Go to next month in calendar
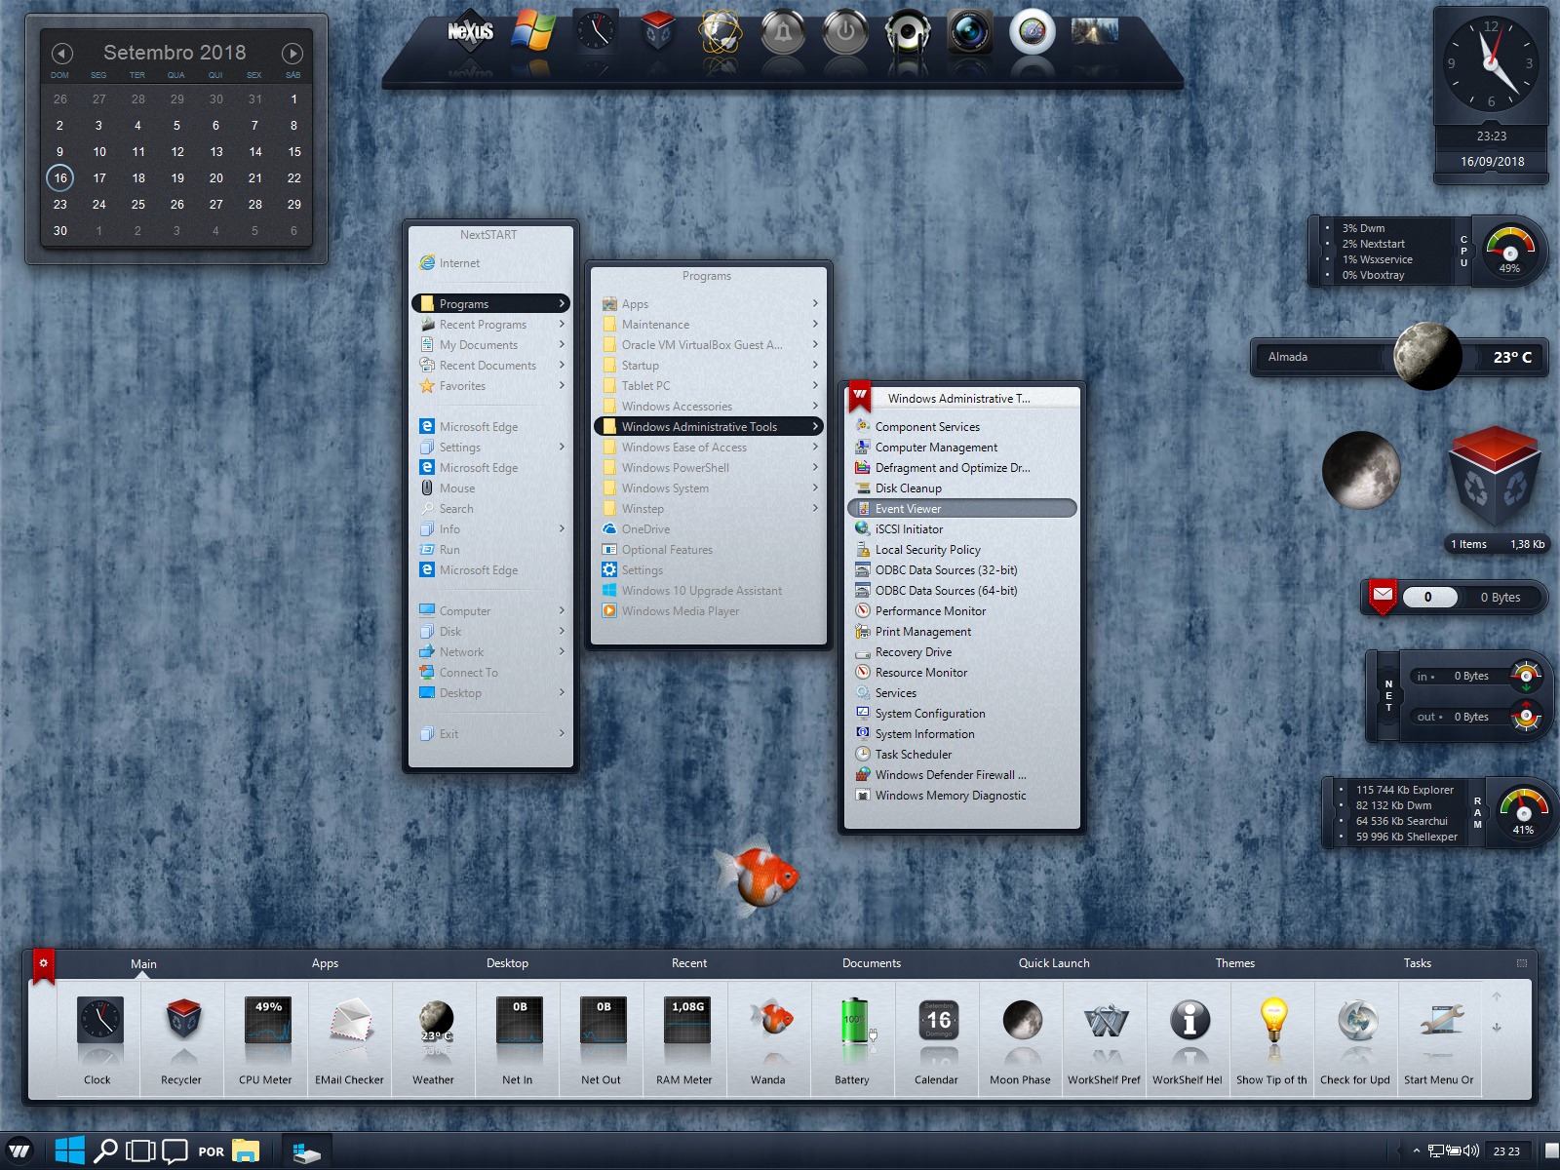Image resolution: width=1560 pixels, height=1170 pixels. click(292, 54)
